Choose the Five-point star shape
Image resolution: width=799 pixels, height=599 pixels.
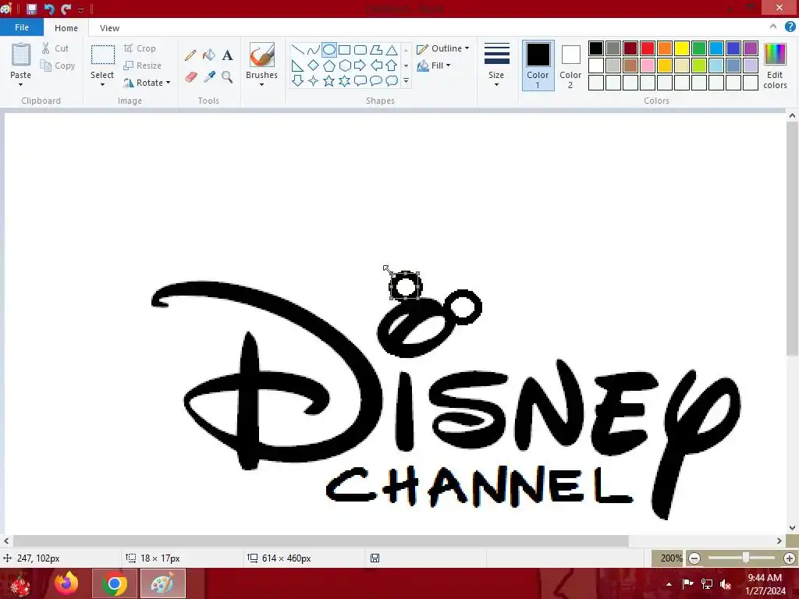[x=329, y=80]
